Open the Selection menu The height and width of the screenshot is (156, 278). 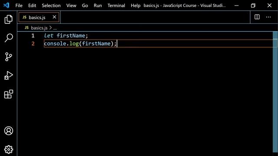click(51, 6)
